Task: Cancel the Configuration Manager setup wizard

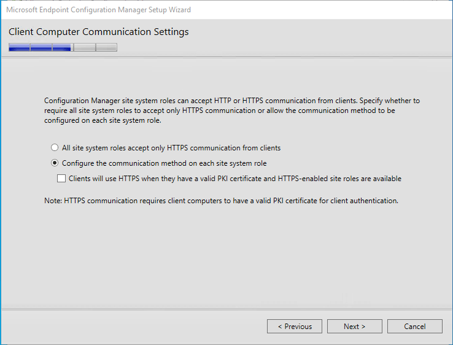Action: 414,326
